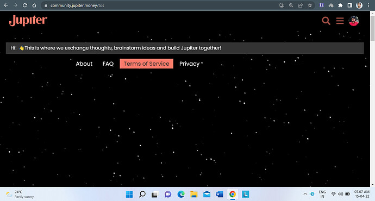This screenshot has height=201, width=375.
Task: Open the weather widget
Action: pyautogui.click(x=20, y=194)
